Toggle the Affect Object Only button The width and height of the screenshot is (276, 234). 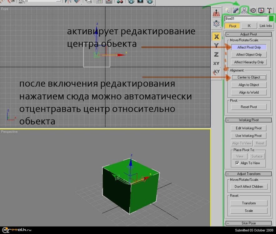point(249,55)
